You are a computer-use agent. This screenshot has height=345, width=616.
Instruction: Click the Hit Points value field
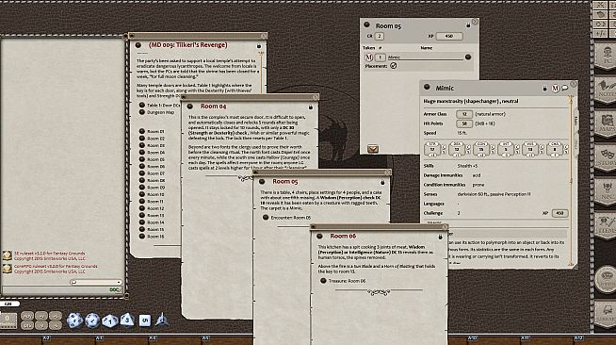pos(464,123)
